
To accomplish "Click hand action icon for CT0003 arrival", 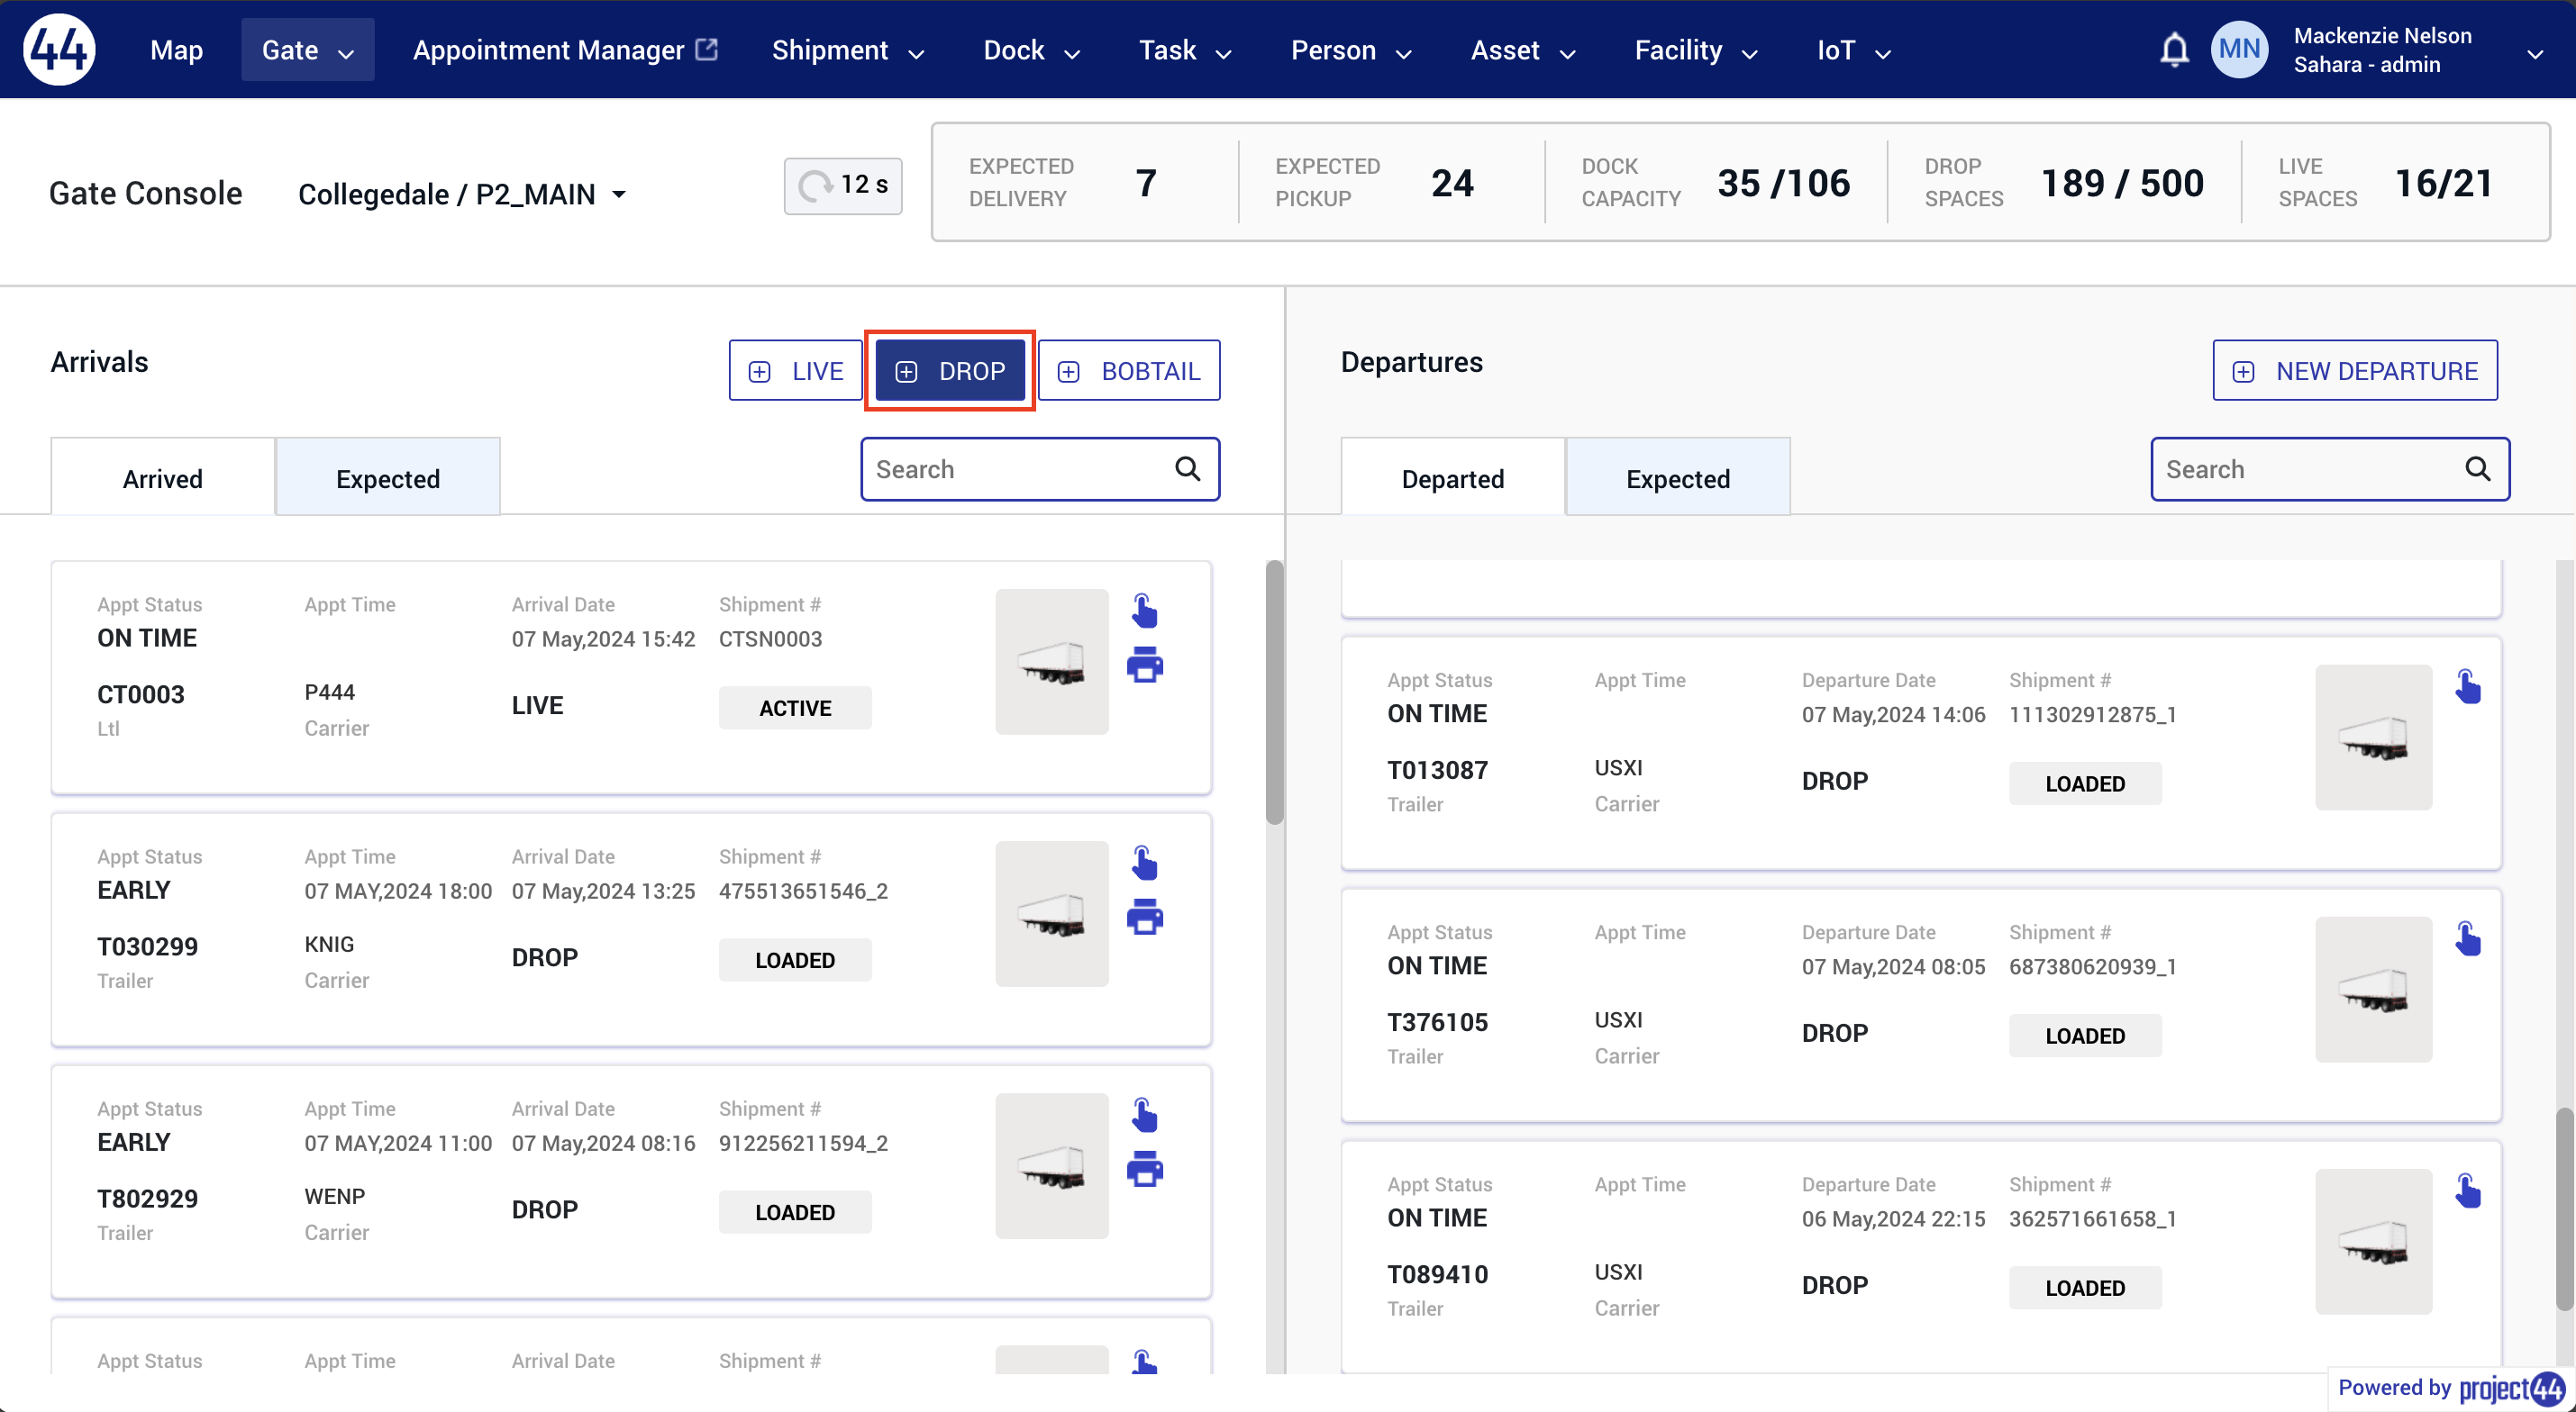I will click(1144, 611).
